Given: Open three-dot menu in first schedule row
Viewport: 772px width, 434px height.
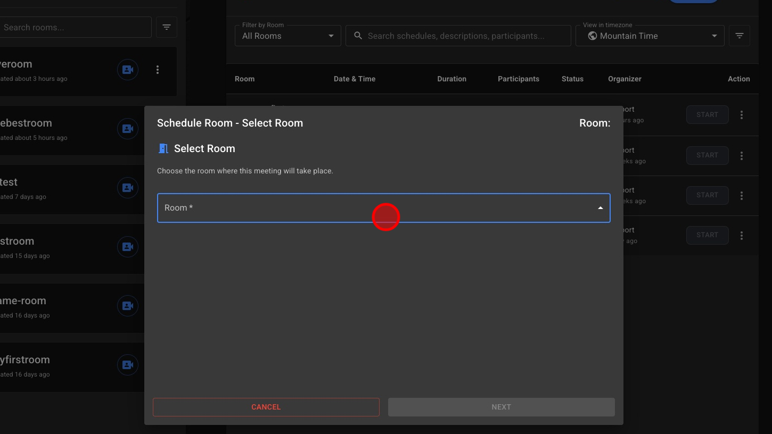Looking at the screenshot, I should coord(742,115).
